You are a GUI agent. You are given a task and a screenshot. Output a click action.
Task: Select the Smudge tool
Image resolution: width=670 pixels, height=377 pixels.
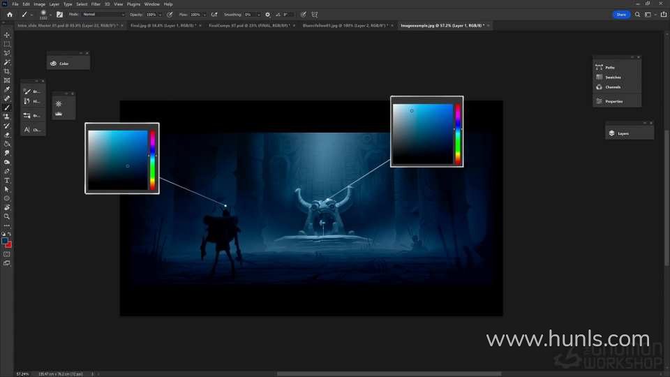tap(7, 153)
